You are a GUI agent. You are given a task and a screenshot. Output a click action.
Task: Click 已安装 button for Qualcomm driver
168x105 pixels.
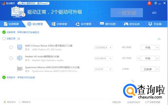click(x=148, y=69)
